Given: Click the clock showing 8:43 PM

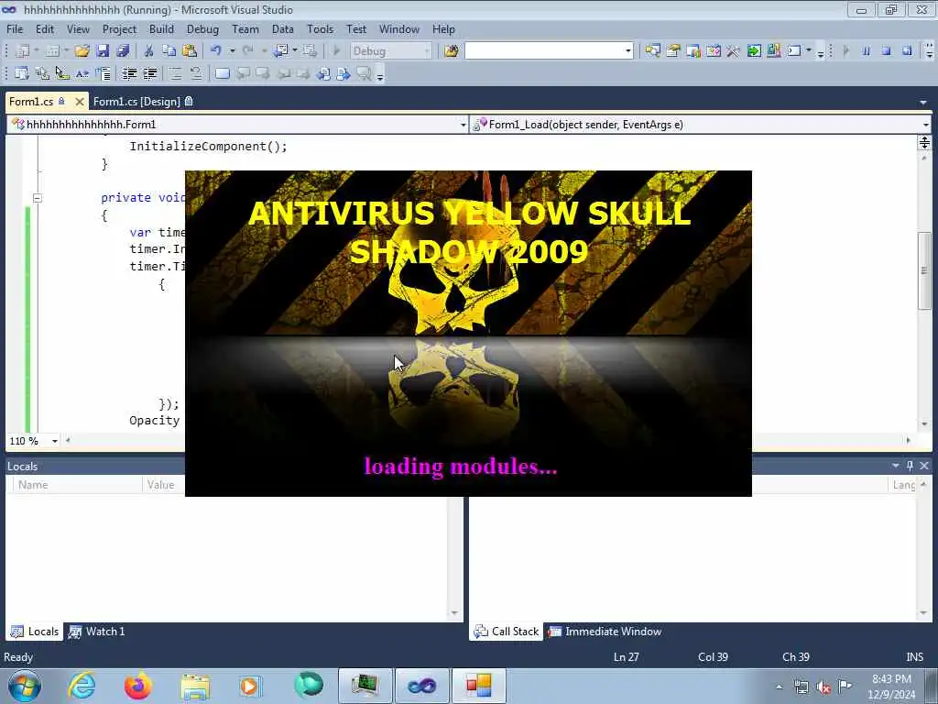Looking at the screenshot, I should coord(891,679).
